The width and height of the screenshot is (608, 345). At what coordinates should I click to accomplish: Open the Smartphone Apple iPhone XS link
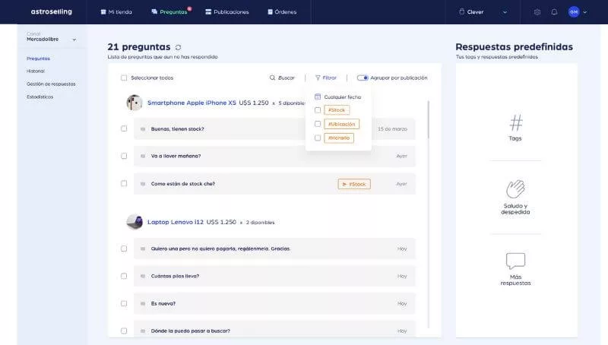click(192, 103)
